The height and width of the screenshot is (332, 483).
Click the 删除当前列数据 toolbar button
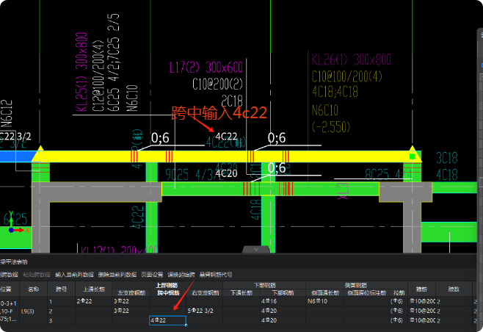[117, 275]
